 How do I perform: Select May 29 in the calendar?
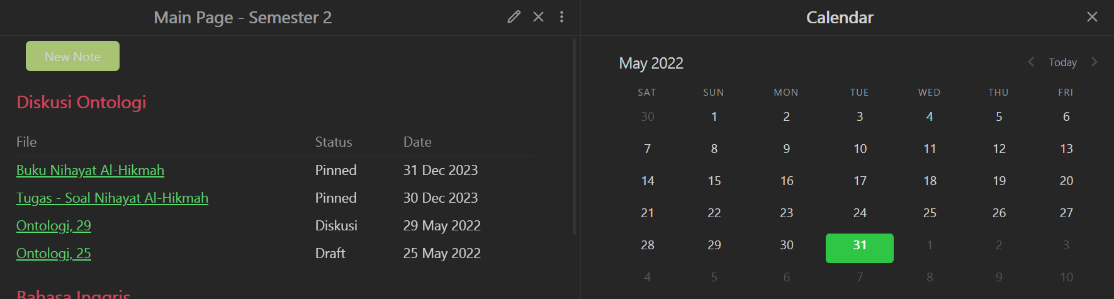click(x=714, y=245)
